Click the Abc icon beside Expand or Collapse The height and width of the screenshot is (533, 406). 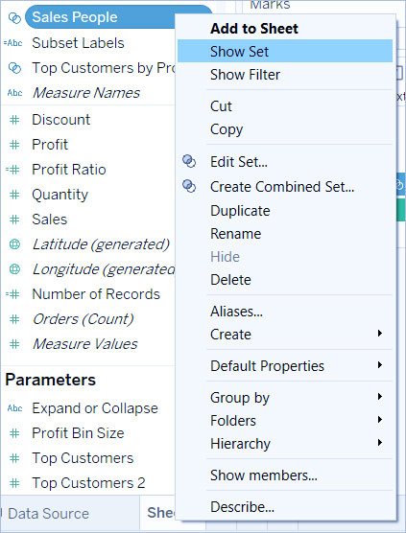coord(14,408)
